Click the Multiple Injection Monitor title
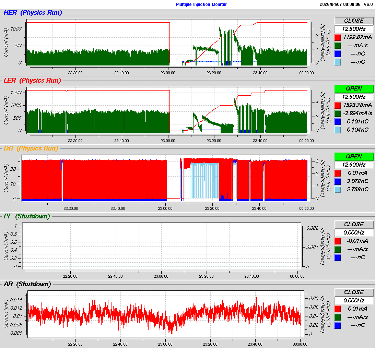Viewport: 375px width, 348px height. coord(202,4)
